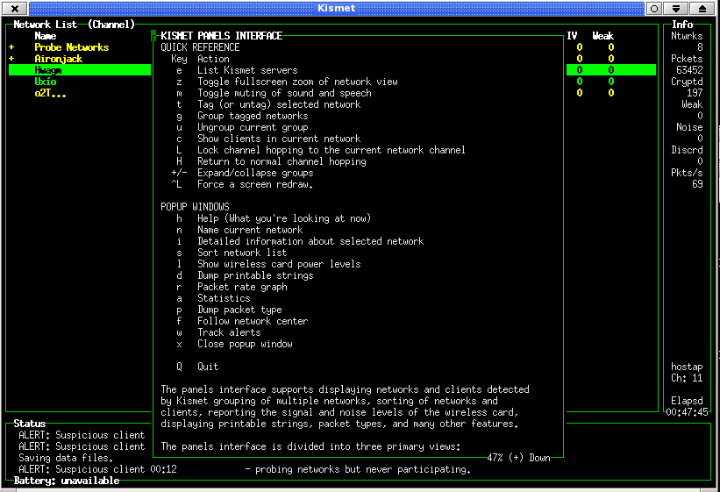Click the Name column header
This screenshot has width=720, height=492.
pos(46,36)
